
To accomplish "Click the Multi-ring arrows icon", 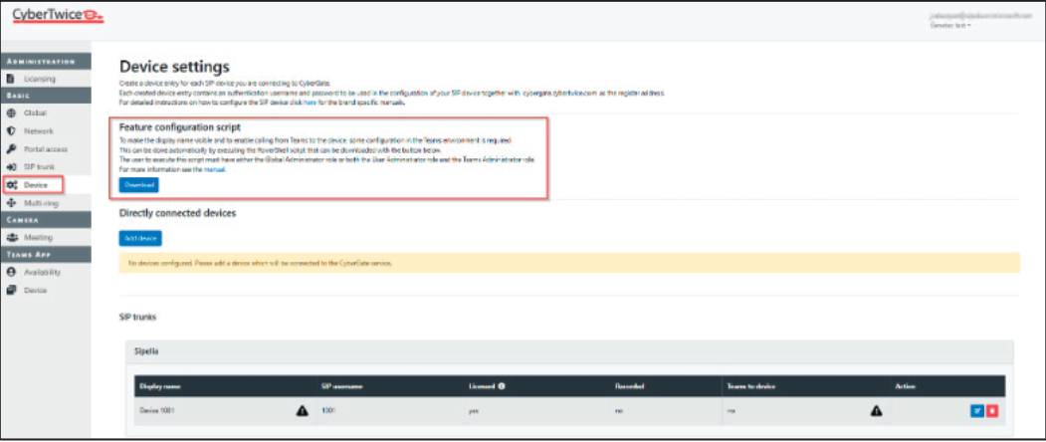I will 11,203.
